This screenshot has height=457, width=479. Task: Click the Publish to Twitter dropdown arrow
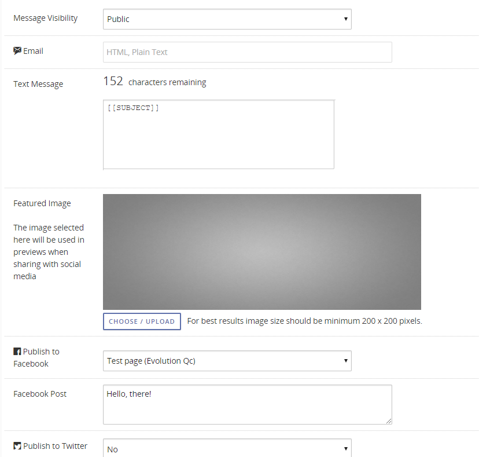pos(345,448)
